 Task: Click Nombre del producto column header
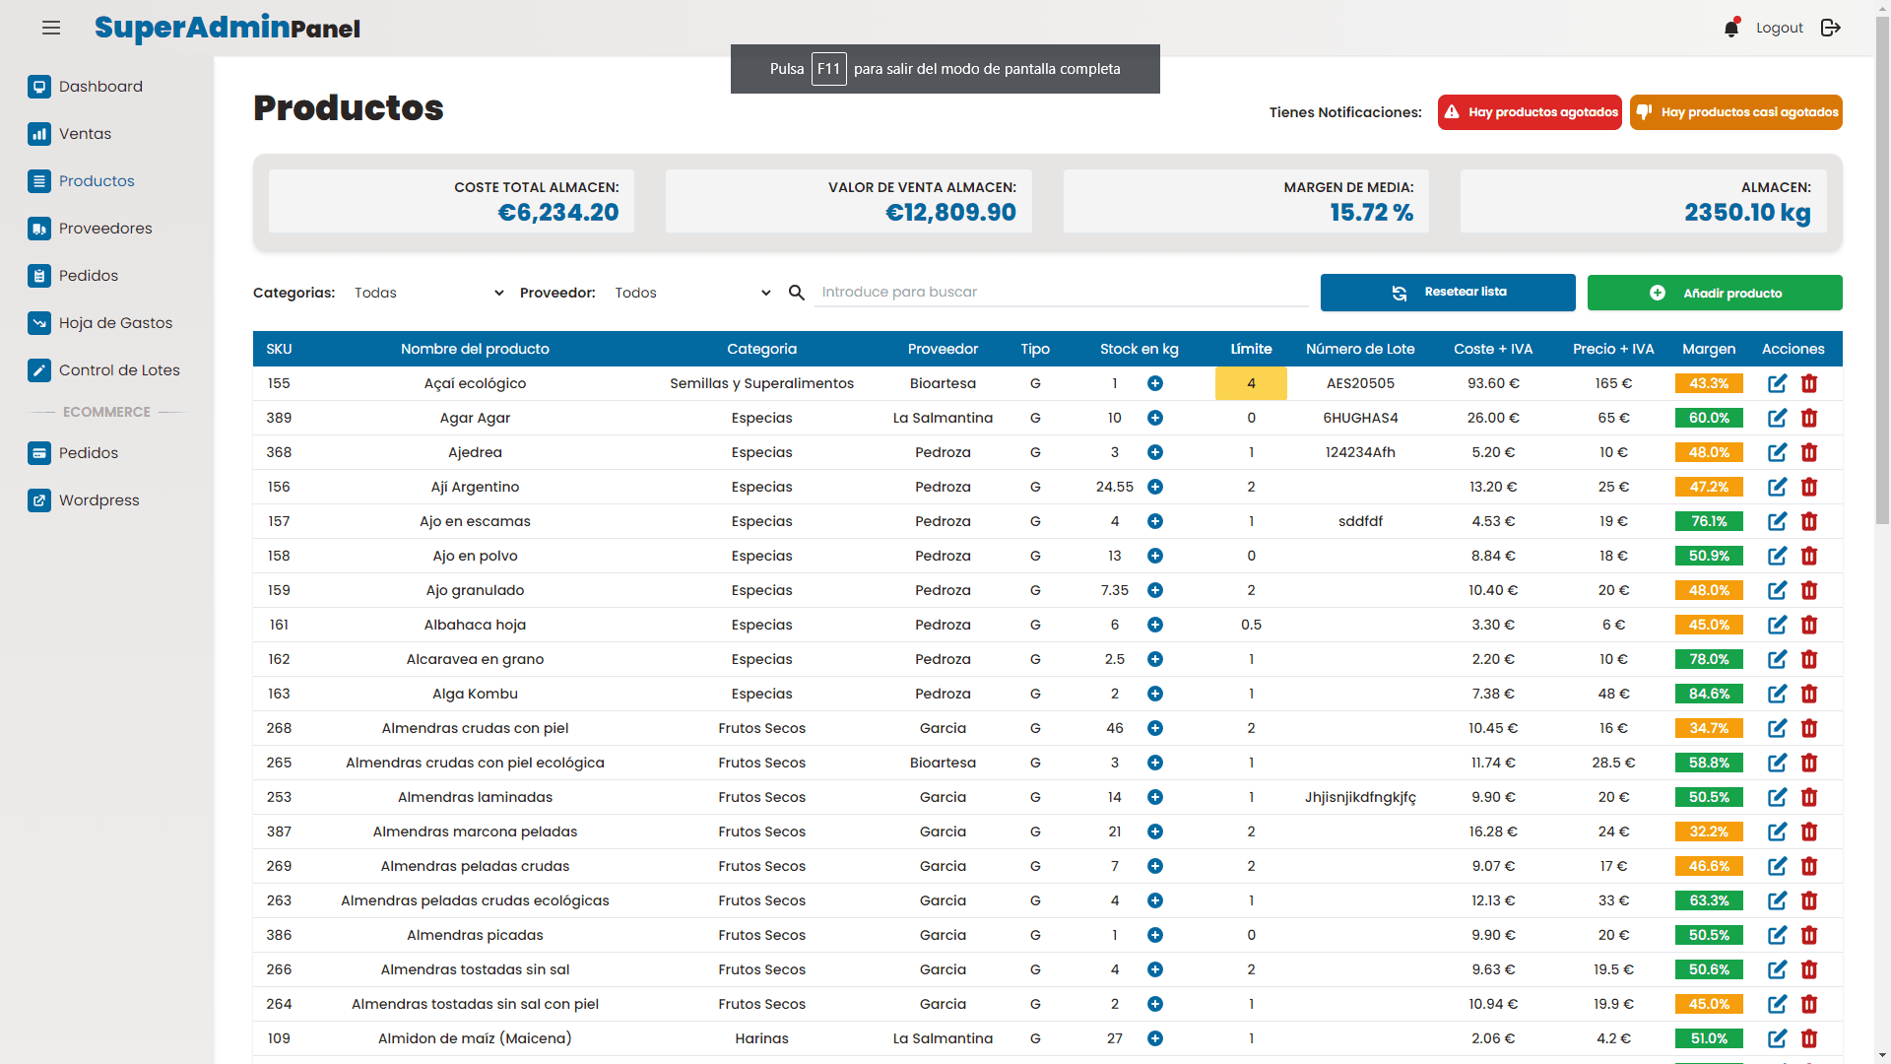coord(475,349)
